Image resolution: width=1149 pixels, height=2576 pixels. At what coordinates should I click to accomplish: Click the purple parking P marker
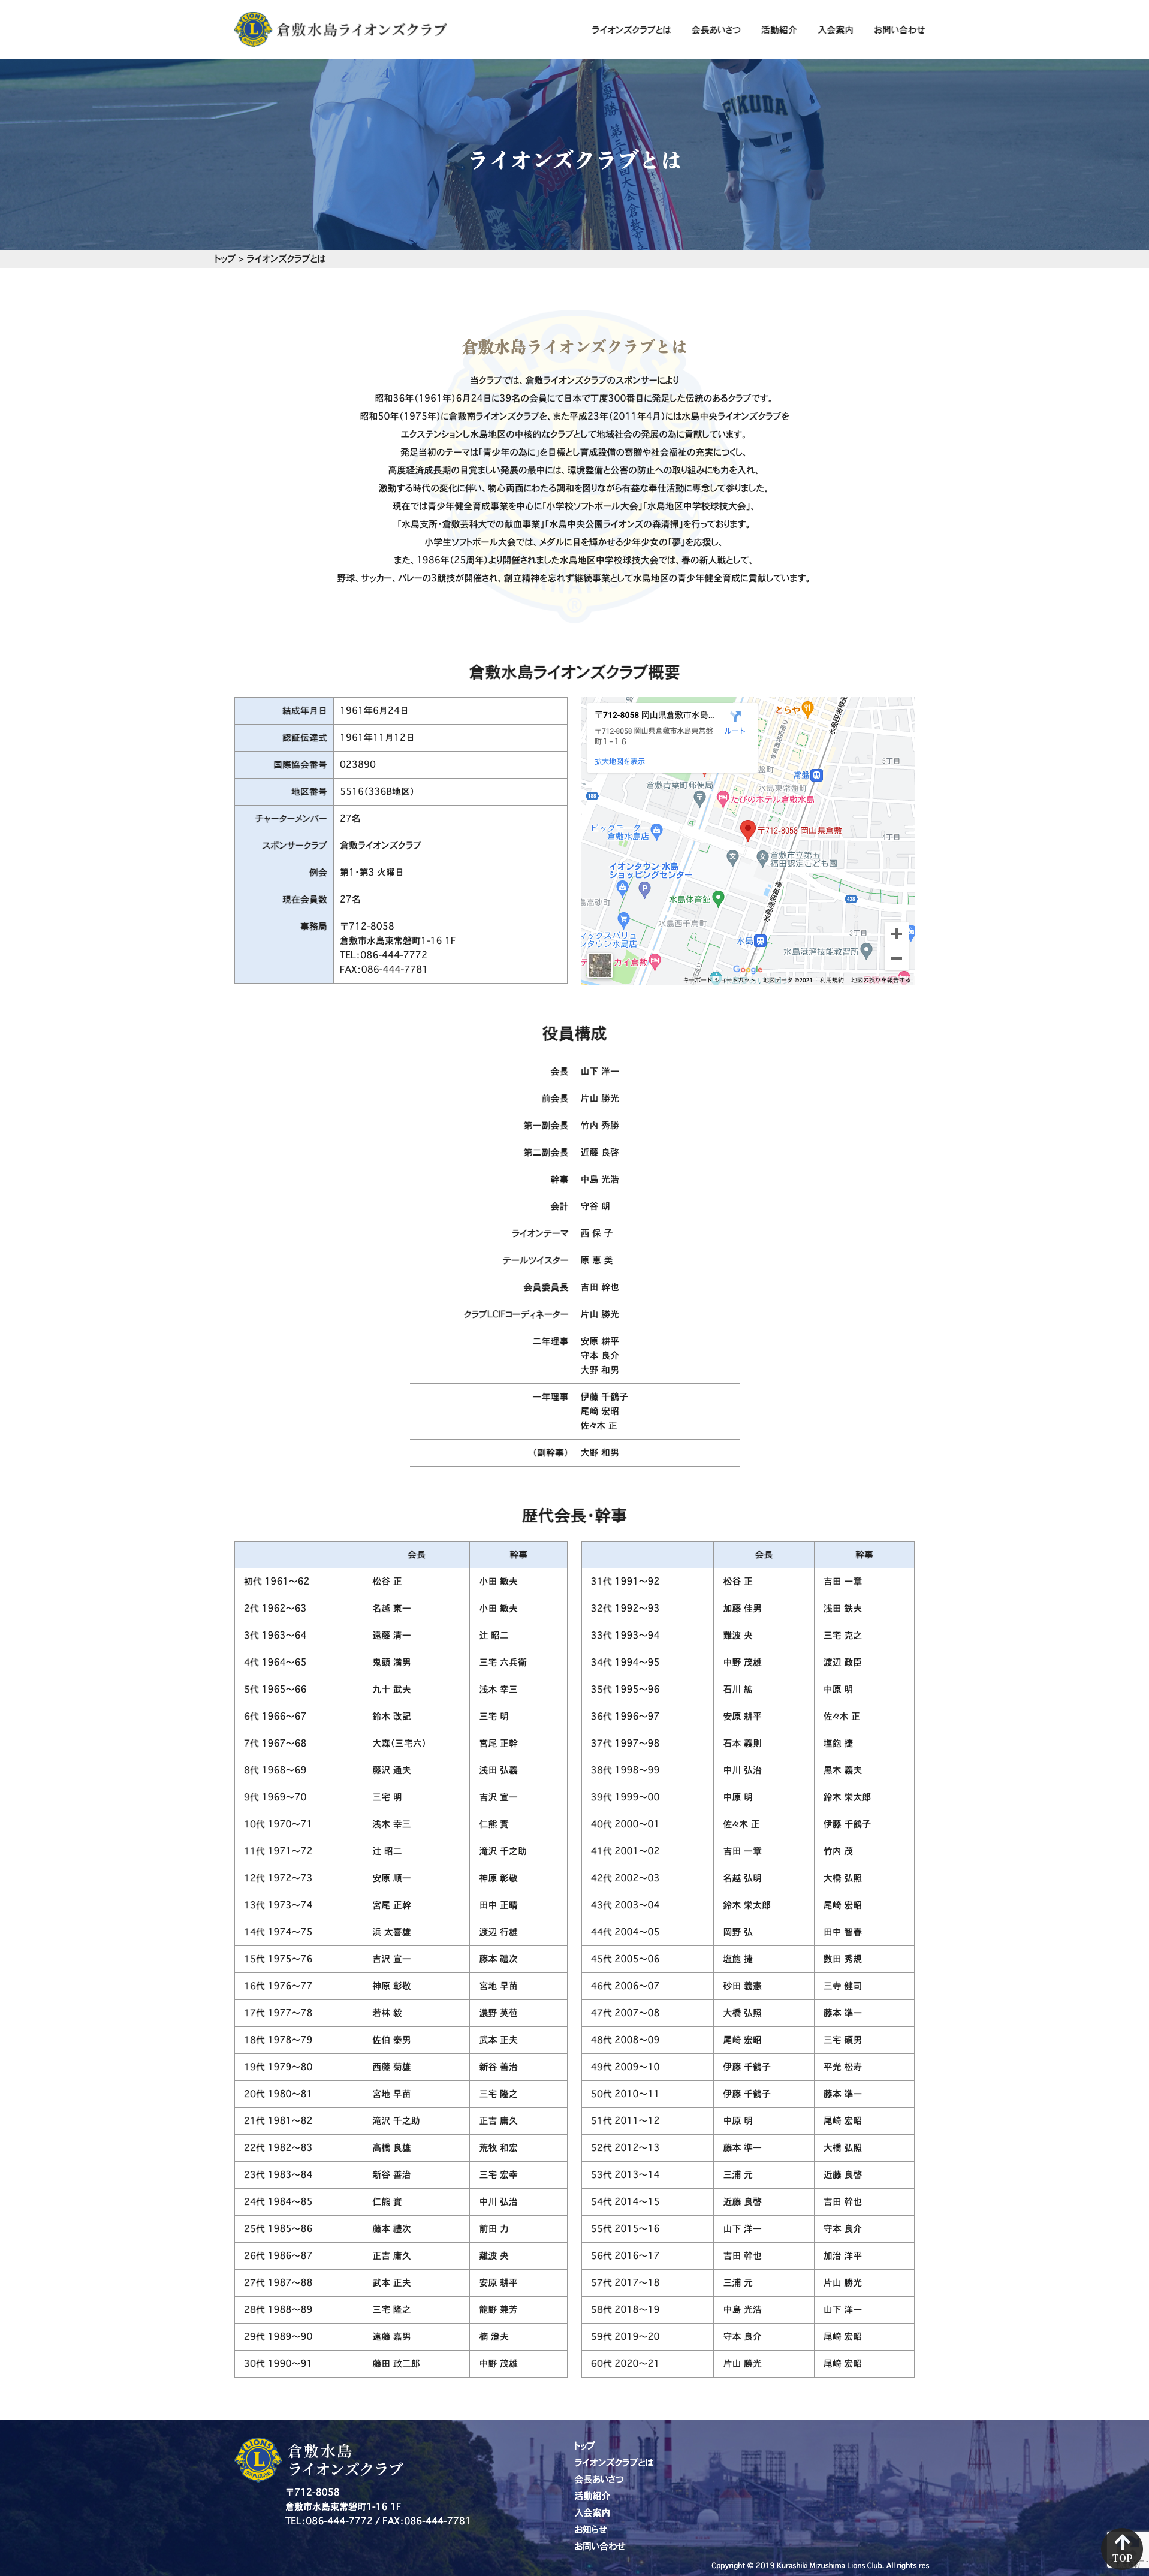644,889
